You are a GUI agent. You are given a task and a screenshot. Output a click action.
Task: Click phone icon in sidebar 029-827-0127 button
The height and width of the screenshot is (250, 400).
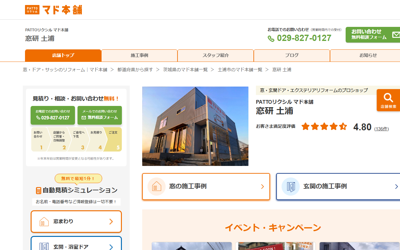pyautogui.click(x=38, y=118)
